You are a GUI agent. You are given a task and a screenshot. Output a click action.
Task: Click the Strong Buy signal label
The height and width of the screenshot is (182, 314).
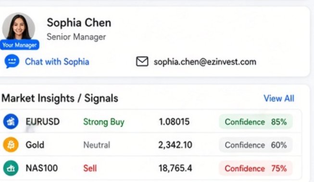coord(104,122)
